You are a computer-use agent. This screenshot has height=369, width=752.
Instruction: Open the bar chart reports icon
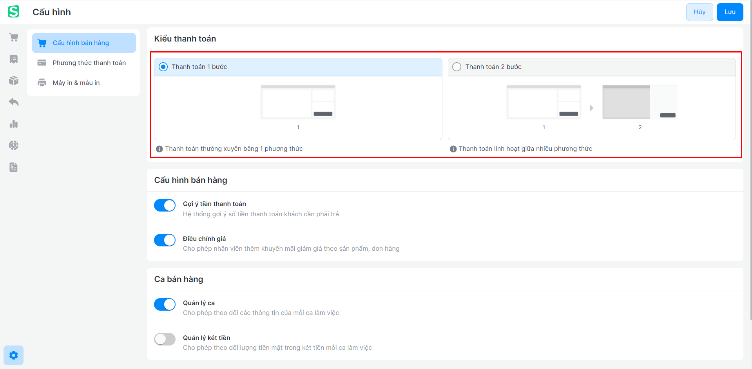coord(14,124)
